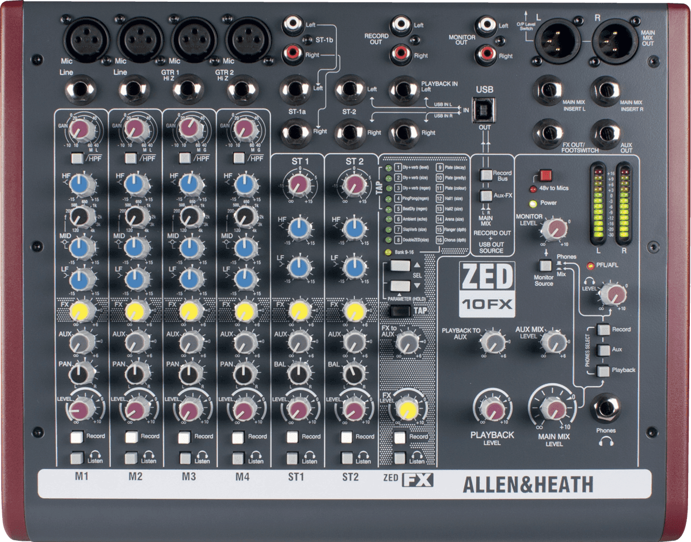Click the blue HF knob on M2
The height and width of the screenshot is (542, 691).
pyautogui.click(x=134, y=184)
